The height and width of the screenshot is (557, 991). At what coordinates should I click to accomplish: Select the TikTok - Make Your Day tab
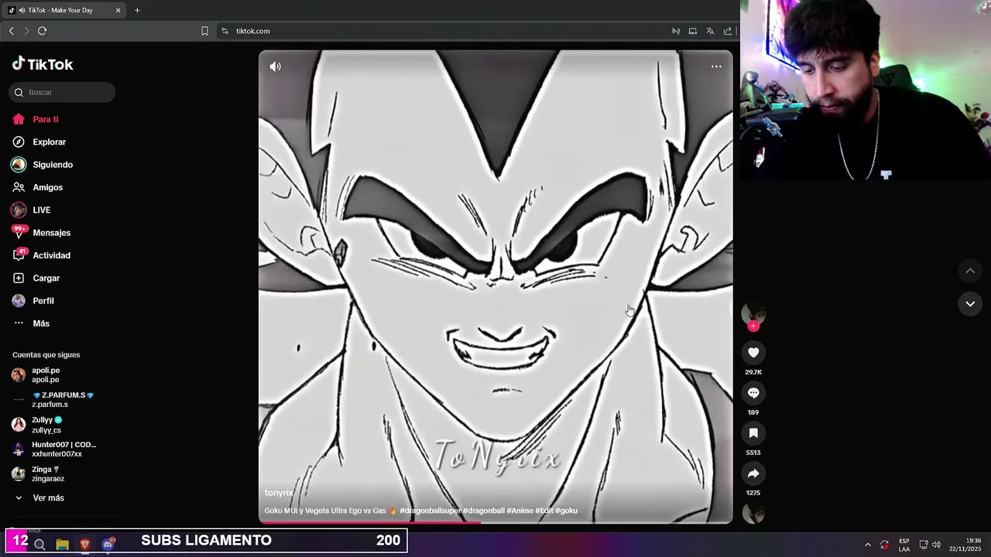64,10
